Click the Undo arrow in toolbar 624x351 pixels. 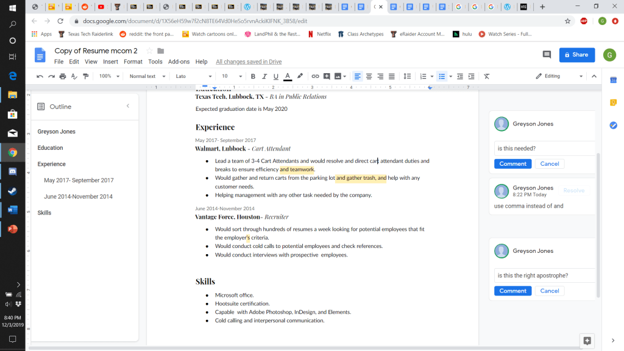click(40, 76)
